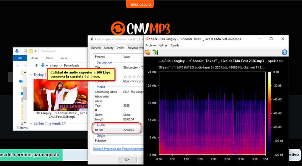The height and width of the screenshot is (166, 302).
Task: Click the Length value 00:03:54
Action: click(x=129, y=119)
